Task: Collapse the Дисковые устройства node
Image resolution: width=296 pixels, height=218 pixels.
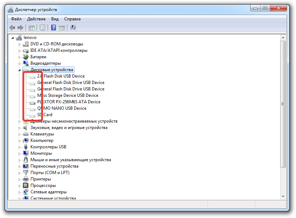Action: [19, 70]
